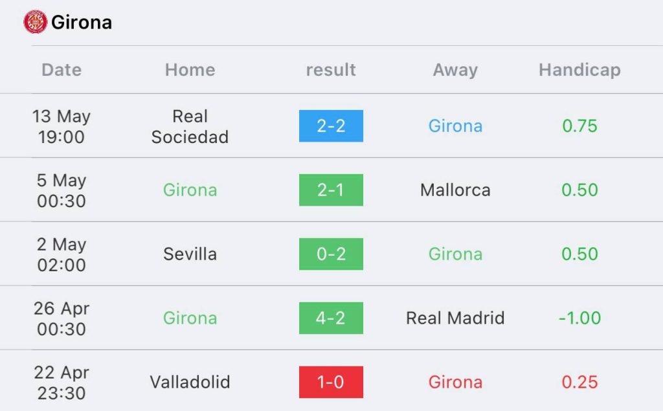Open the green 0-2 result badge

coord(331,254)
